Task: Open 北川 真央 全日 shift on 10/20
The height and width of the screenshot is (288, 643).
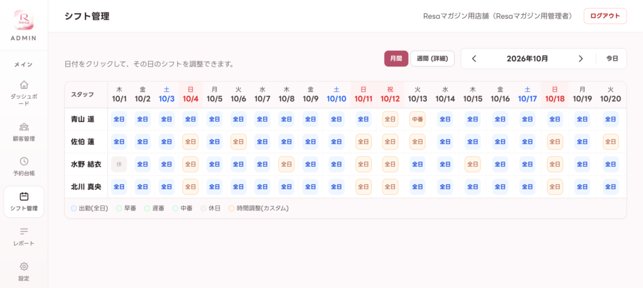Action: point(610,187)
